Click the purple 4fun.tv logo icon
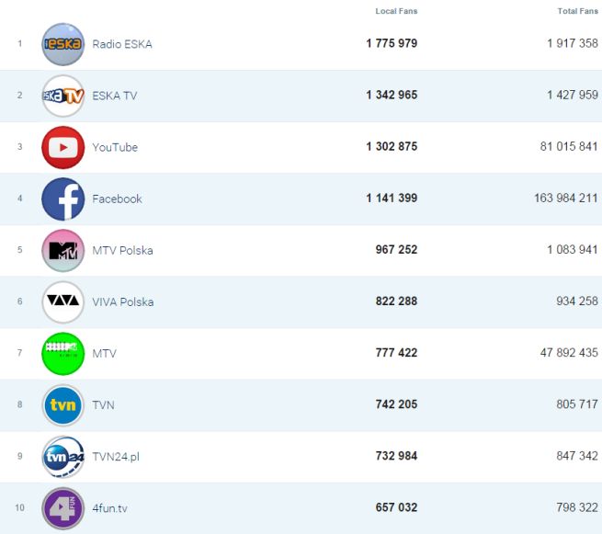Screen dimensions: 602x534 [62, 508]
